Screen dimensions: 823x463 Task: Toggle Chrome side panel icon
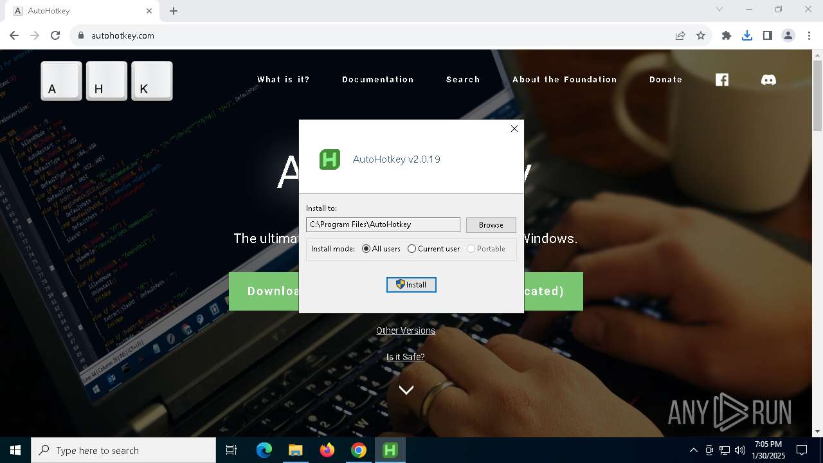point(768,35)
